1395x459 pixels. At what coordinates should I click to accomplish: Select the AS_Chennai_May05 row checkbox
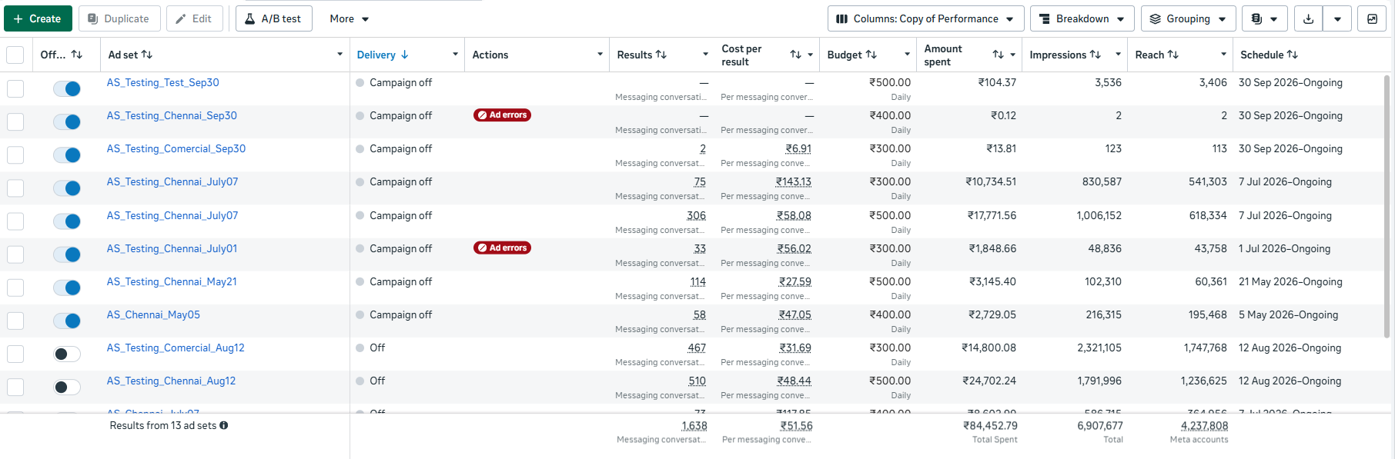[15, 321]
